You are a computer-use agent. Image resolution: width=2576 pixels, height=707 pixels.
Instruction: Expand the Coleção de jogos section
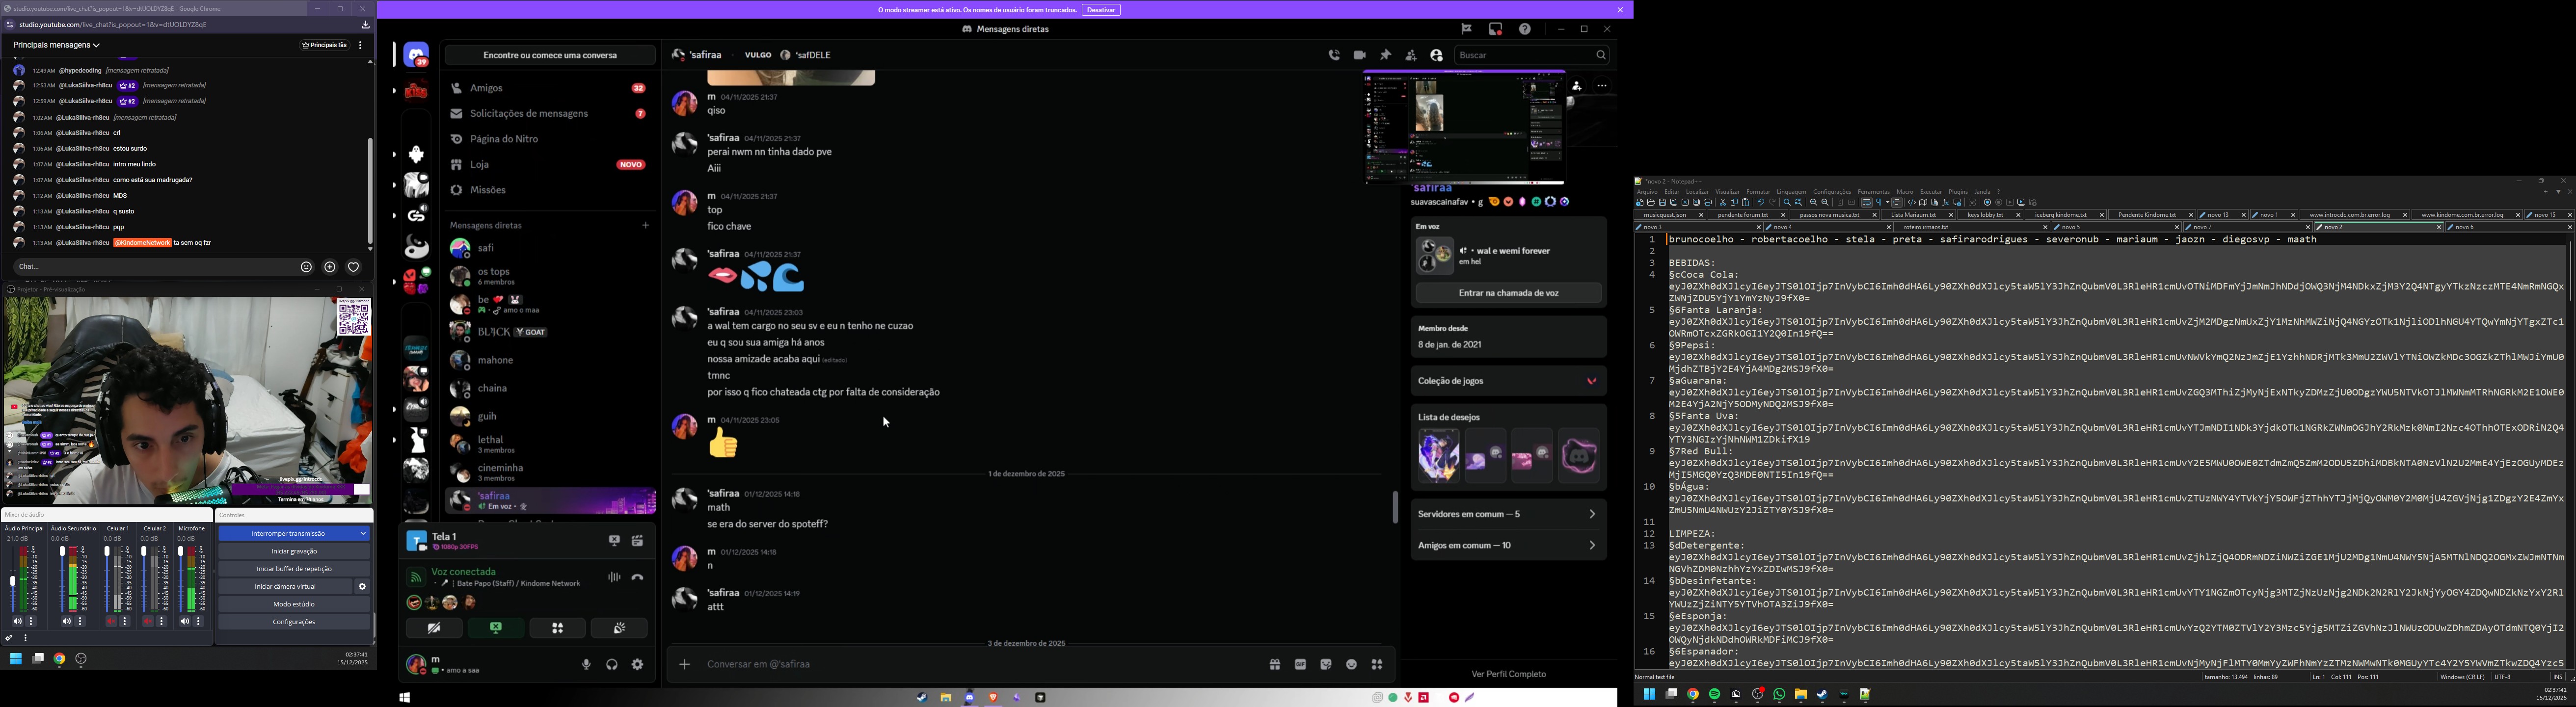coord(1508,381)
